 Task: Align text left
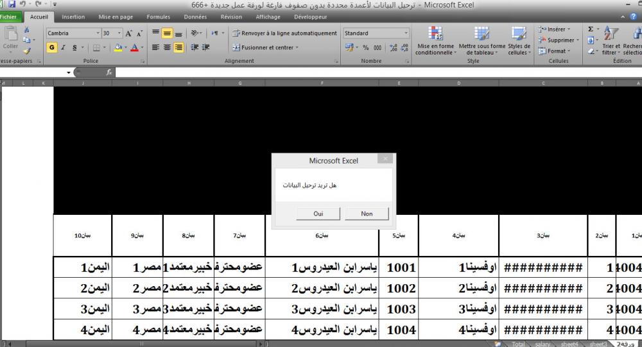(x=155, y=47)
